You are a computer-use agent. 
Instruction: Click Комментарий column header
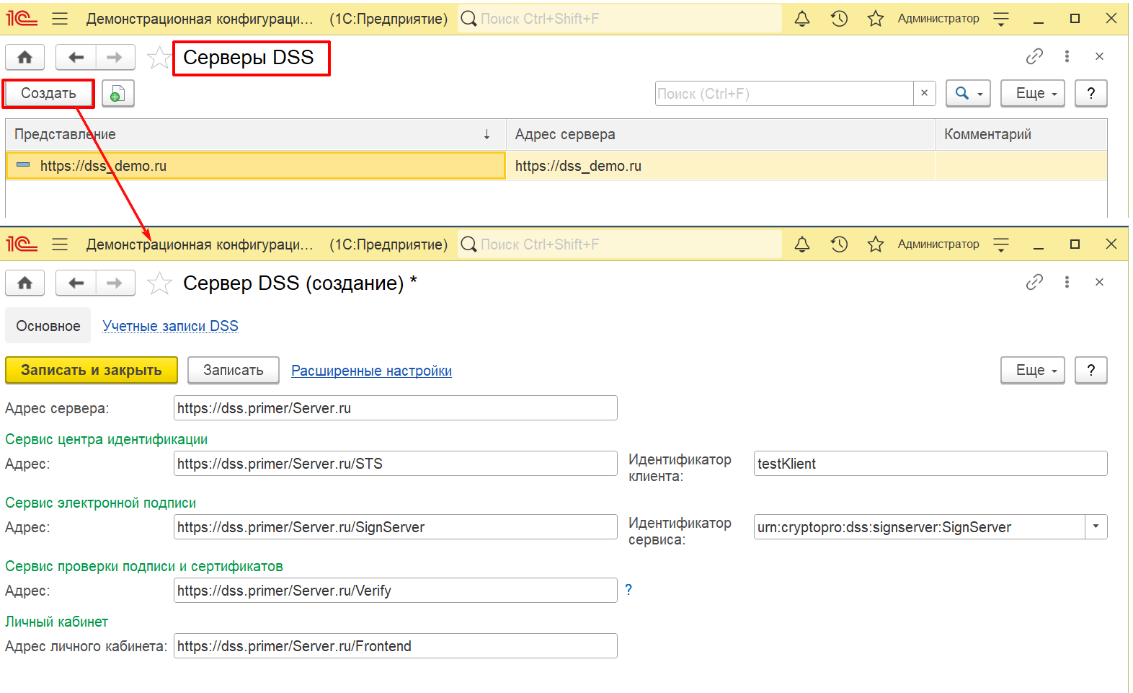(1021, 134)
